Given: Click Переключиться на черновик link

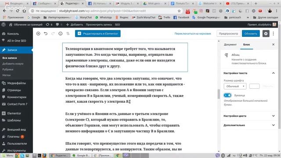Looking at the screenshot, I should [193, 33].
